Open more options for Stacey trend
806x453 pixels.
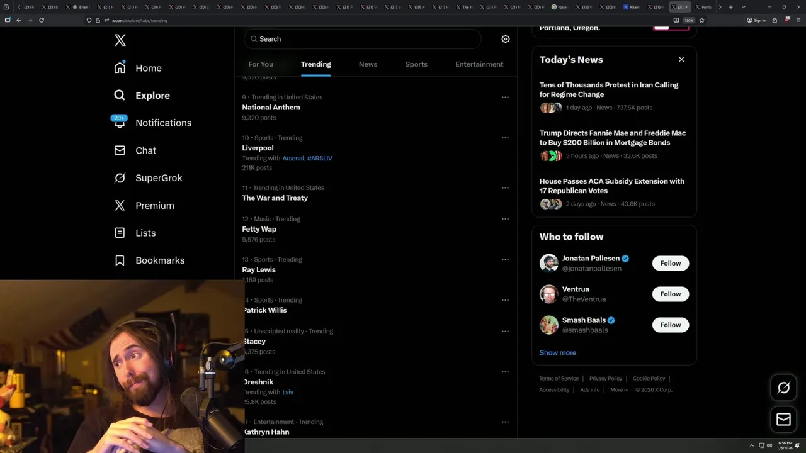point(505,331)
